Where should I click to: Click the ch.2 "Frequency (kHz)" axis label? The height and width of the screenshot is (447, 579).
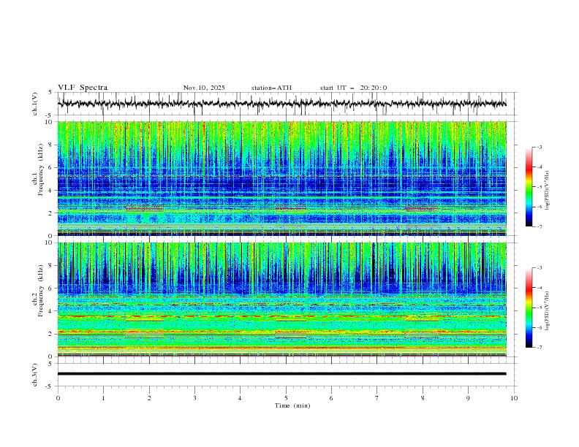tap(41, 290)
